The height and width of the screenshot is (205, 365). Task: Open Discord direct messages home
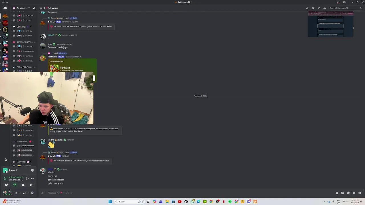coord(5,8)
